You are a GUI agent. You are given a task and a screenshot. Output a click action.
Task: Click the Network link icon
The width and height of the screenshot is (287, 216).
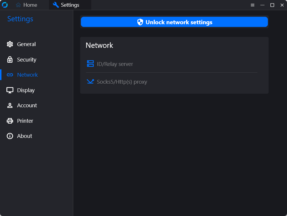(10, 75)
